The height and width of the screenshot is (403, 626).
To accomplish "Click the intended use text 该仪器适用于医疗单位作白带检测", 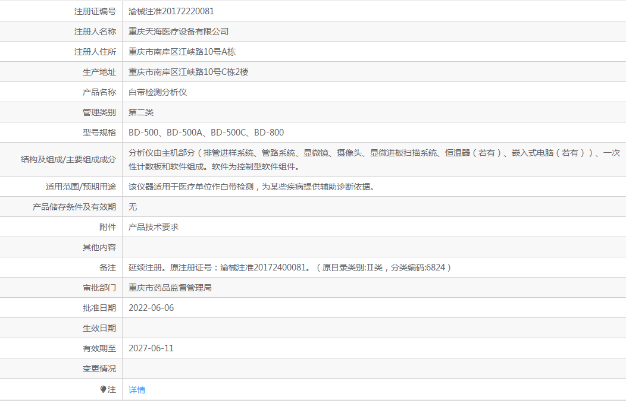I will [251, 187].
